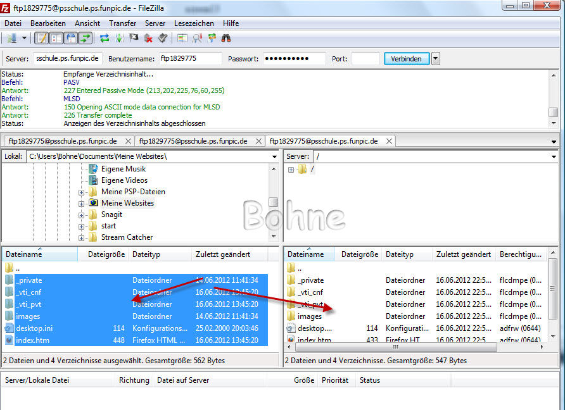Click the process queue green arrow icon

(x=119, y=38)
